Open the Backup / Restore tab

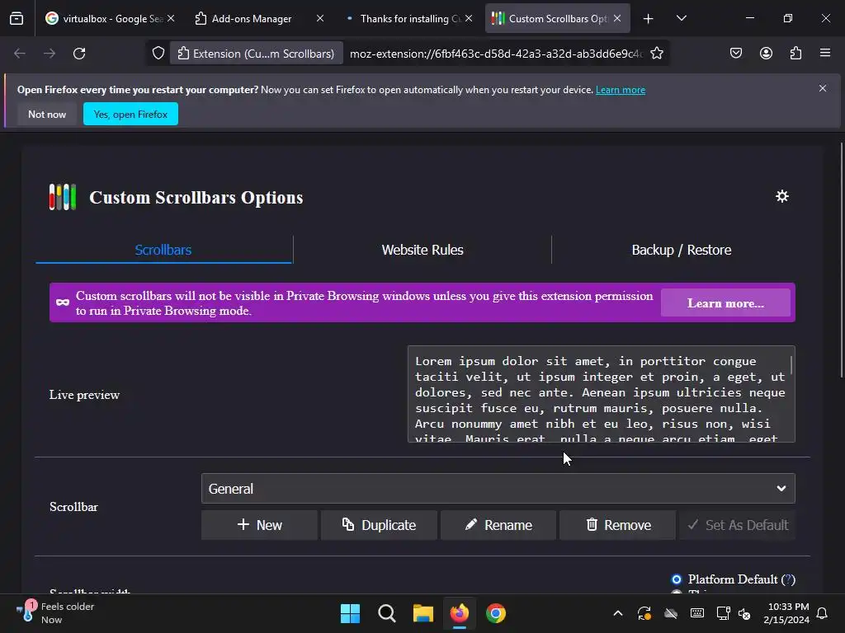pyautogui.click(x=681, y=250)
